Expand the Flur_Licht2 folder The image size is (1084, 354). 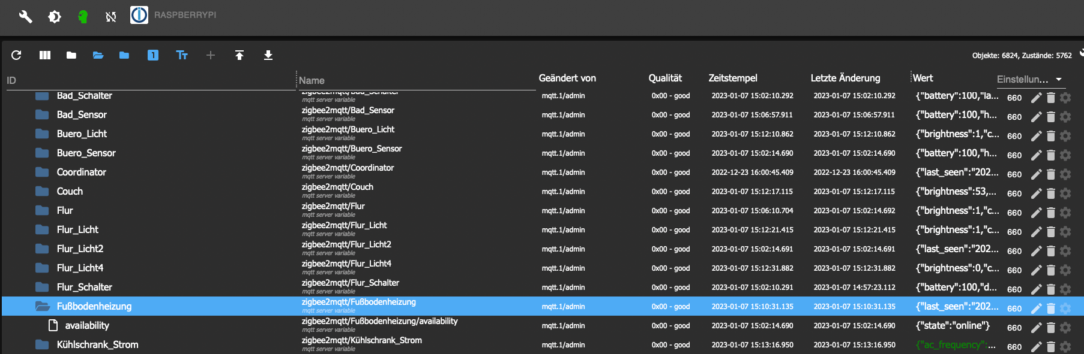click(42, 249)
